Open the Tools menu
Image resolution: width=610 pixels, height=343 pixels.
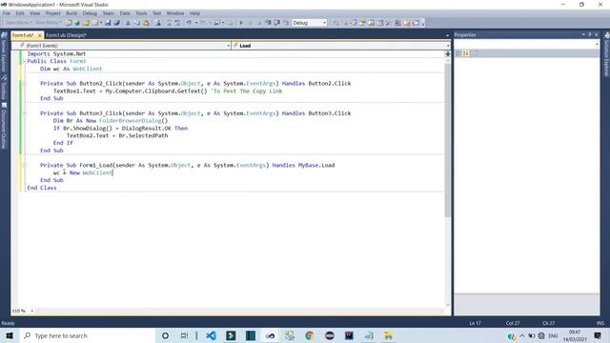141,13
